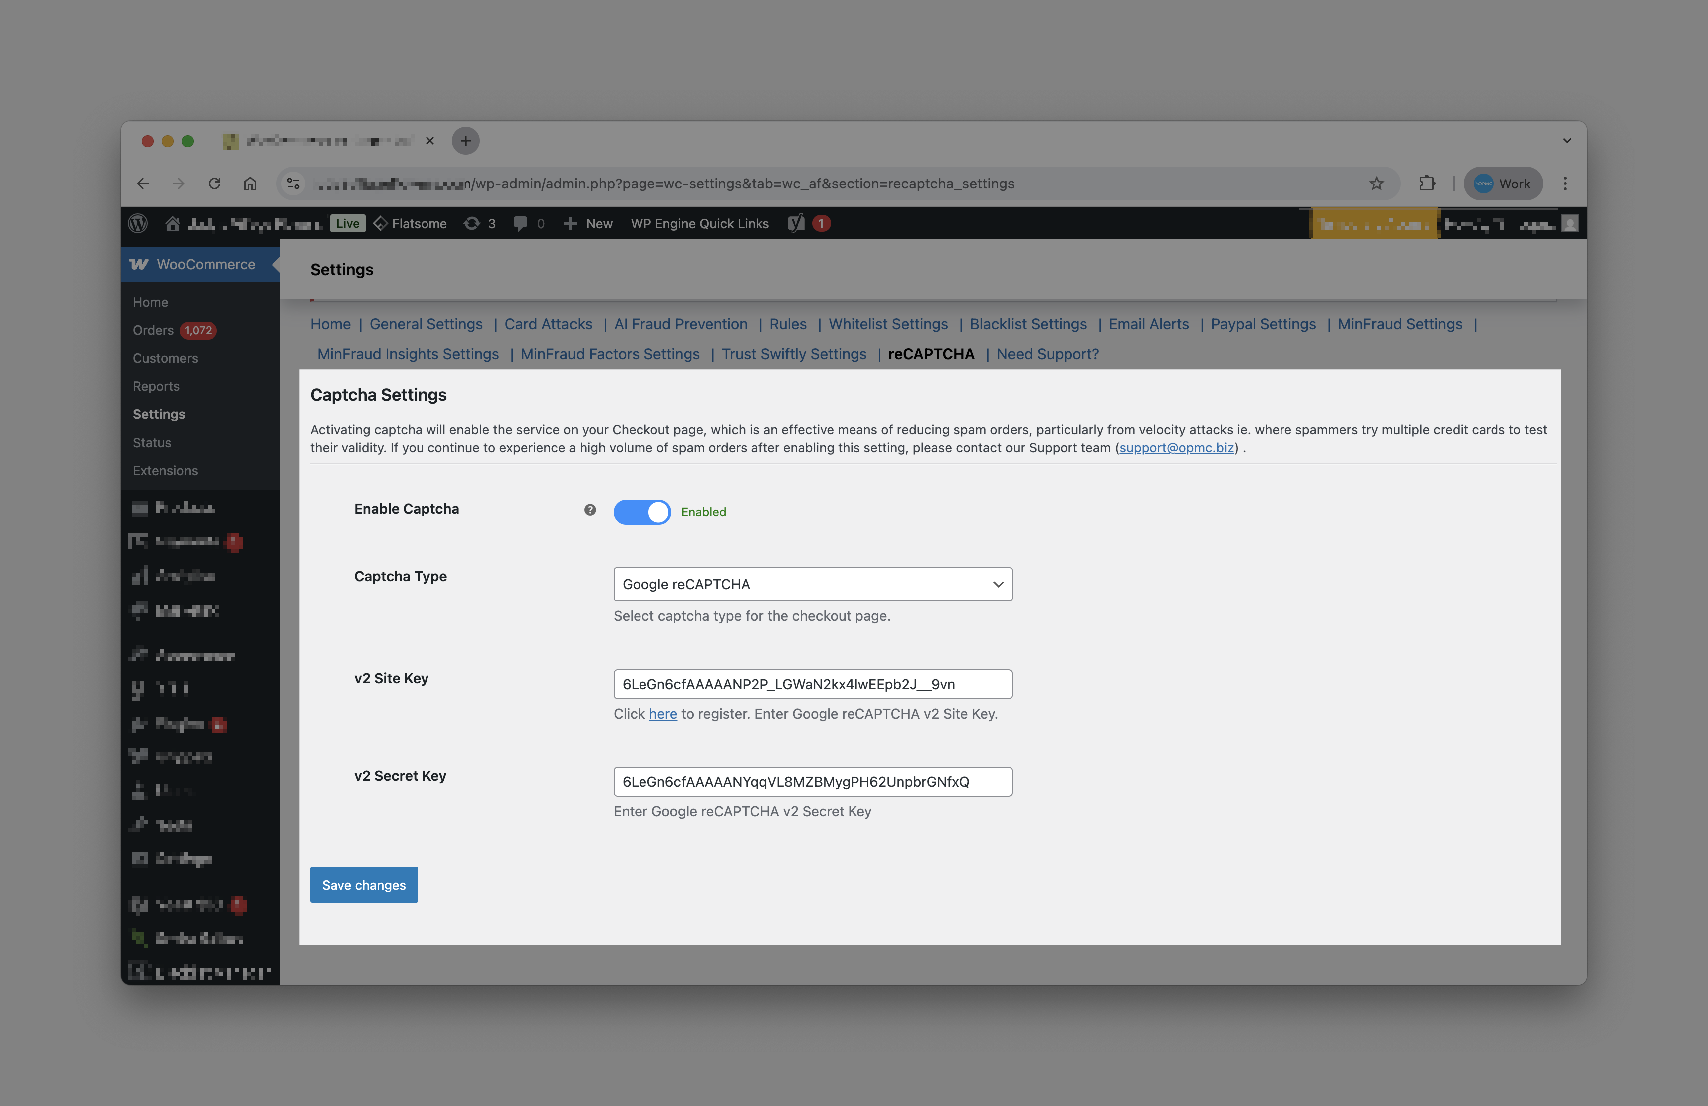Switch to Card Attacks tab
The width and height of the screenshot is (1708, 1106).
548,324
